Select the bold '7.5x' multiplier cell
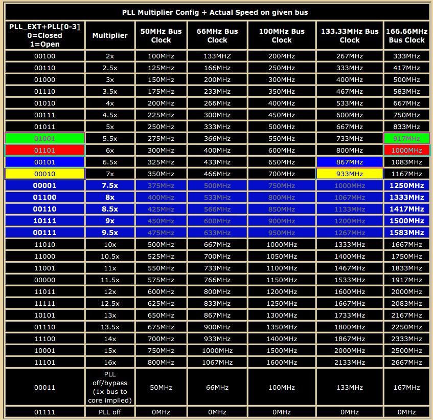The width and height of the screenshot is (433, 420). click(110, 185)
